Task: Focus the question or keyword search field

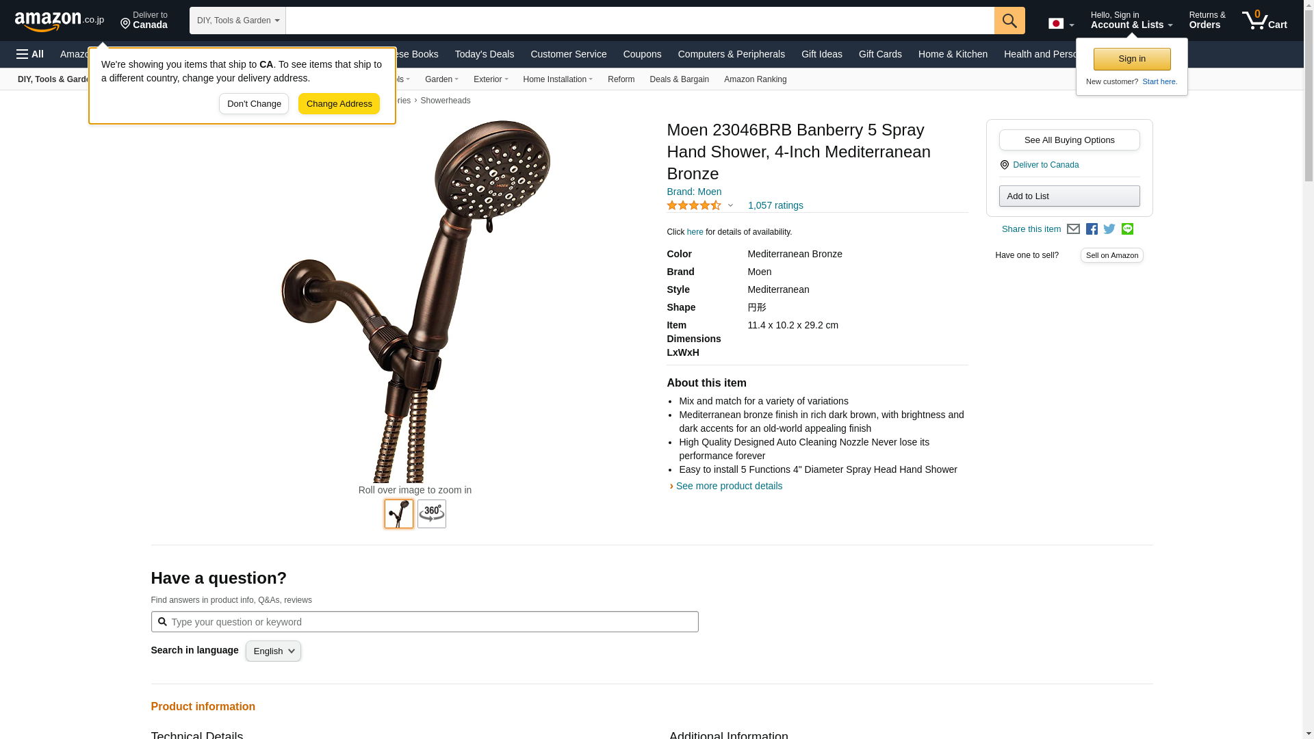Action: coord(424,622)
